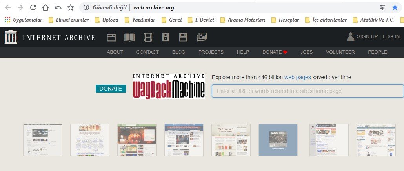Open the Upload bookmark folder
Viewport: 404px width, 171px height.
pyautogui.click(x=107, y=20)
